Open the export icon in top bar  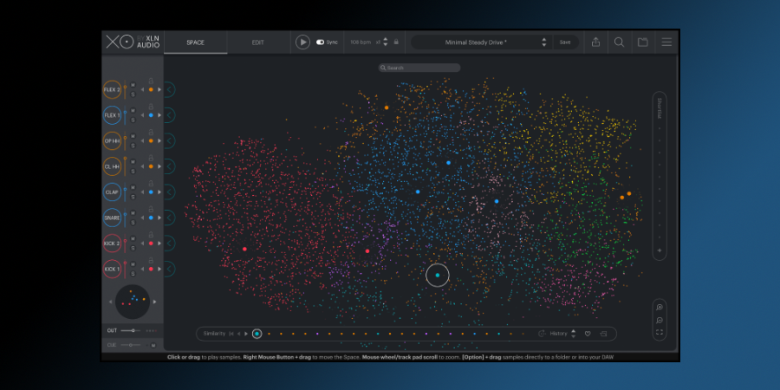[595, 42]
